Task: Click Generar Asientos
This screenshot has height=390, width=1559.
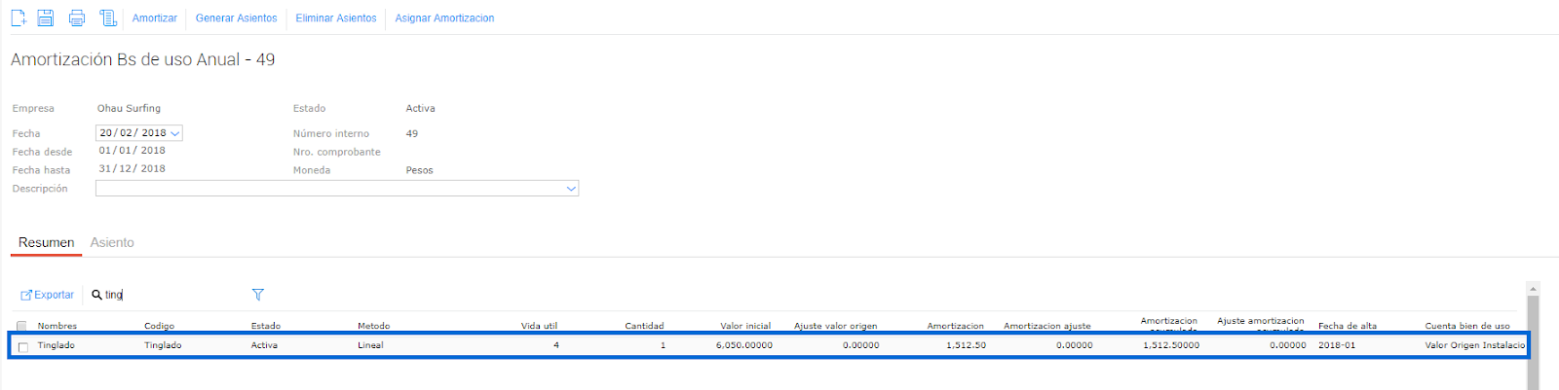Action: click(x=236, y=18)
